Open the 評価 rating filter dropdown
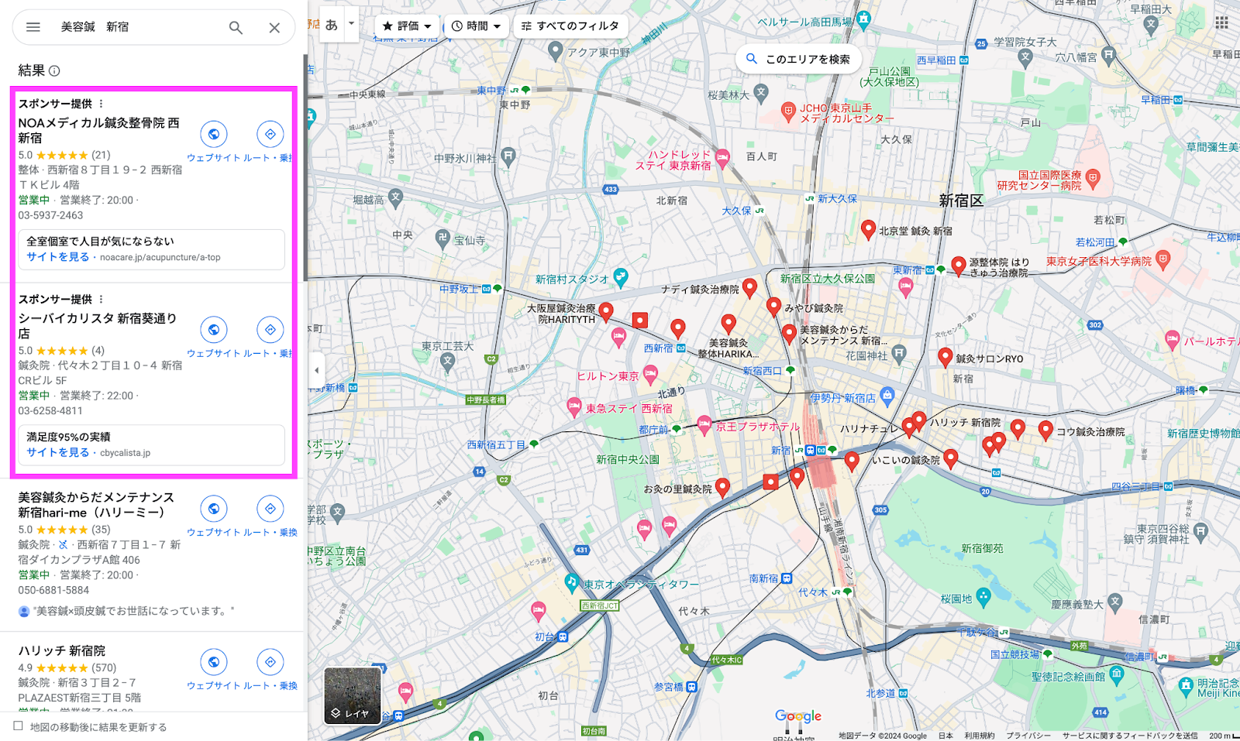Screen dimensions: 1240x741 (407, 26)
